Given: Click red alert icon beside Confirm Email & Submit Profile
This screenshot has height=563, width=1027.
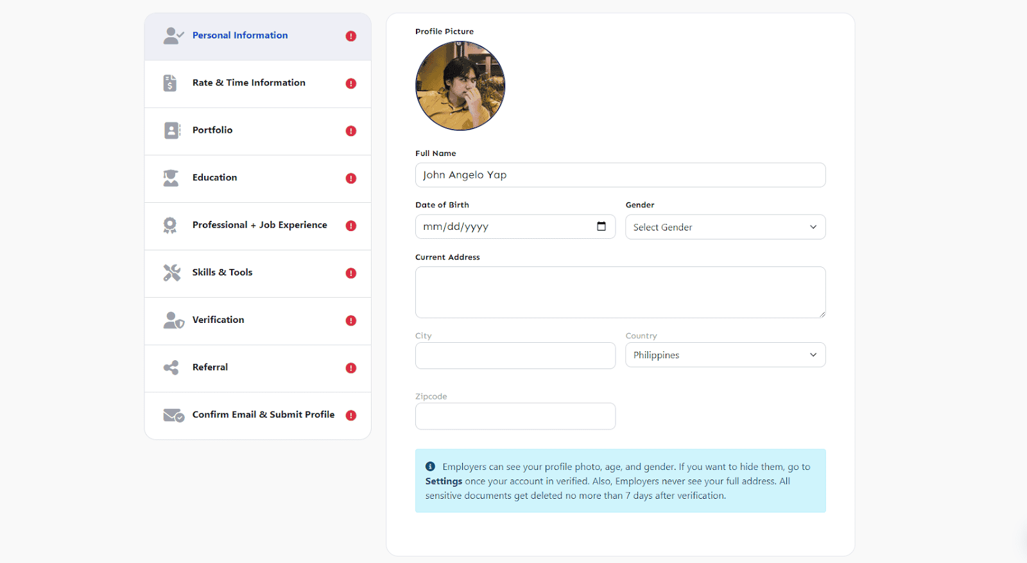Looking at the screenshot, I should 351,416.
